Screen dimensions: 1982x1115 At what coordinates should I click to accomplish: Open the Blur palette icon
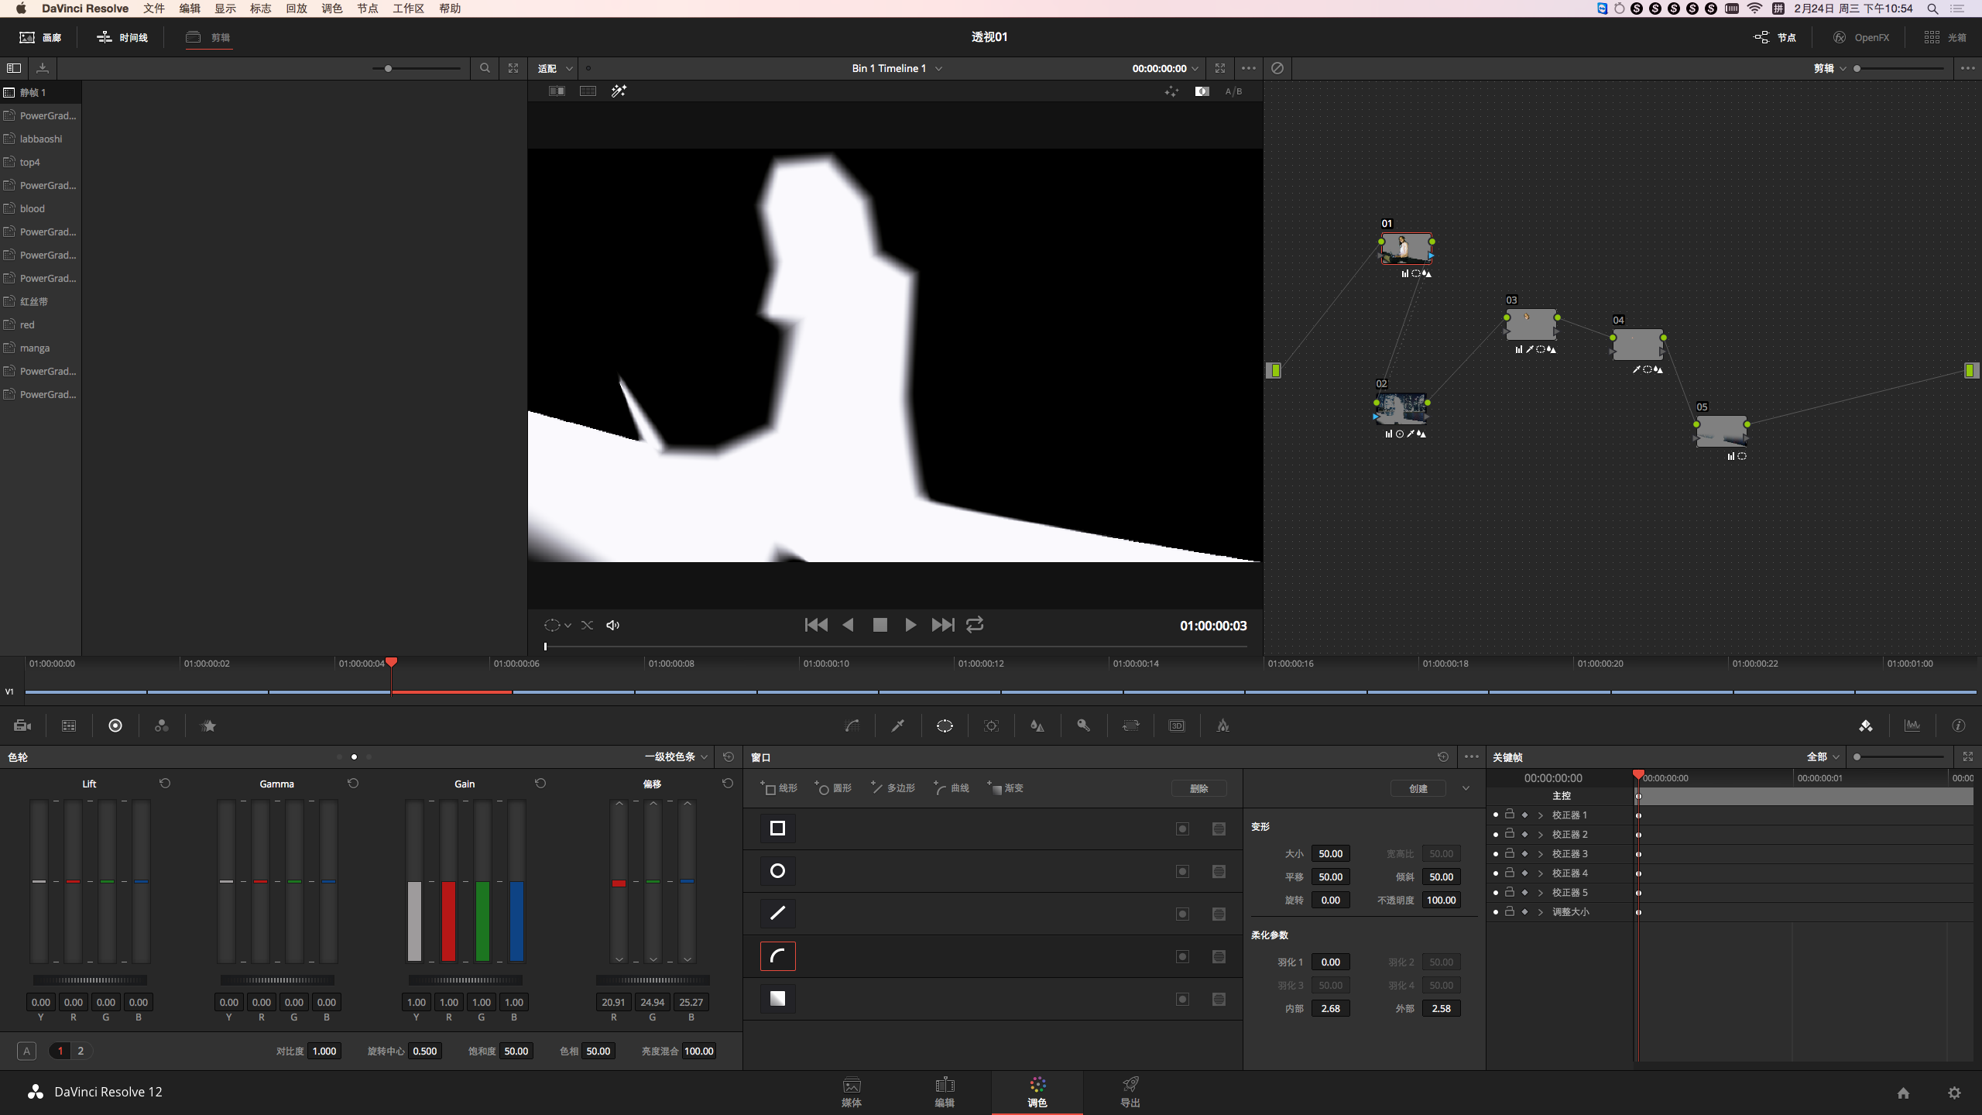click(1037, 726)
